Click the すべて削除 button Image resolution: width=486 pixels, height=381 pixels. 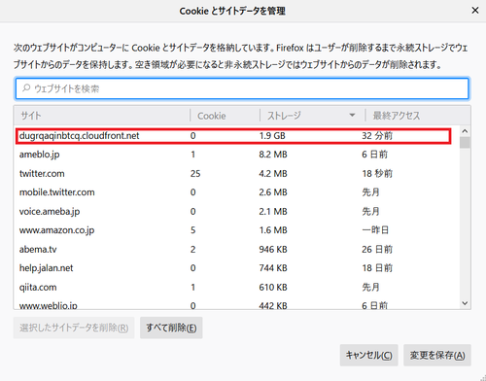(171, 328)
